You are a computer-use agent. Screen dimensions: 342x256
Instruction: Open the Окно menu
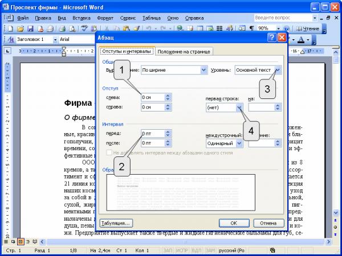click(173, 18)
